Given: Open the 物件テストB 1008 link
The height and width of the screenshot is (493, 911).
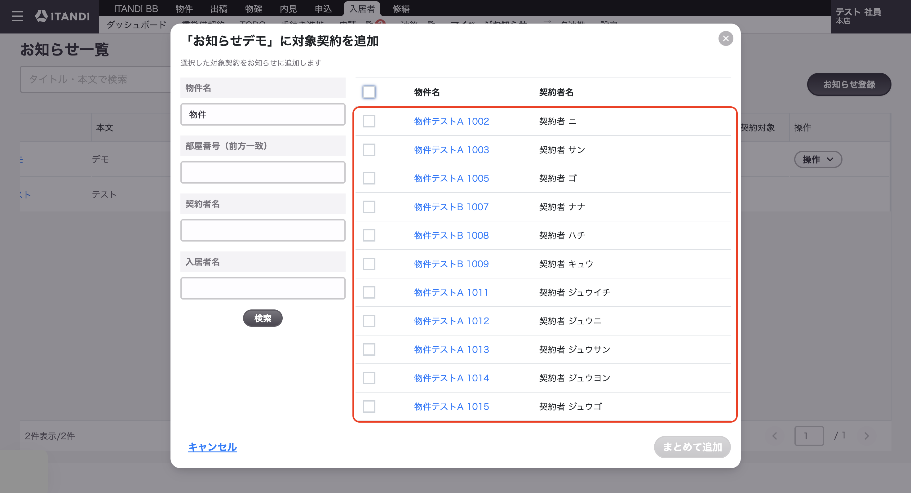Looking at the screenshot, I should click(x=452, y=236).
